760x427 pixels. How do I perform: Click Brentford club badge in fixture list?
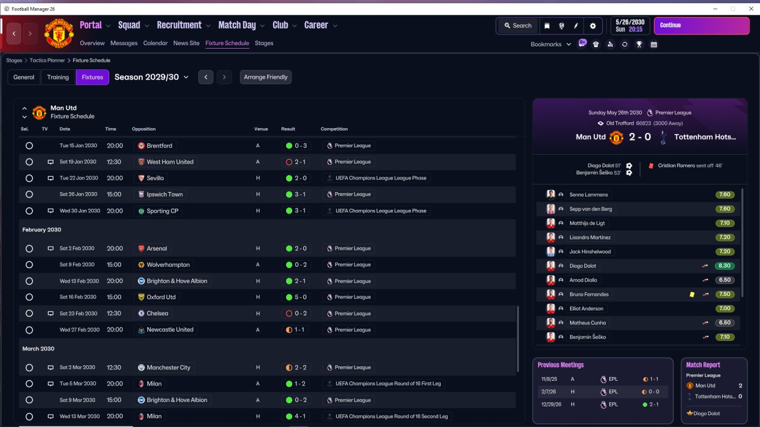click(141, 146)
